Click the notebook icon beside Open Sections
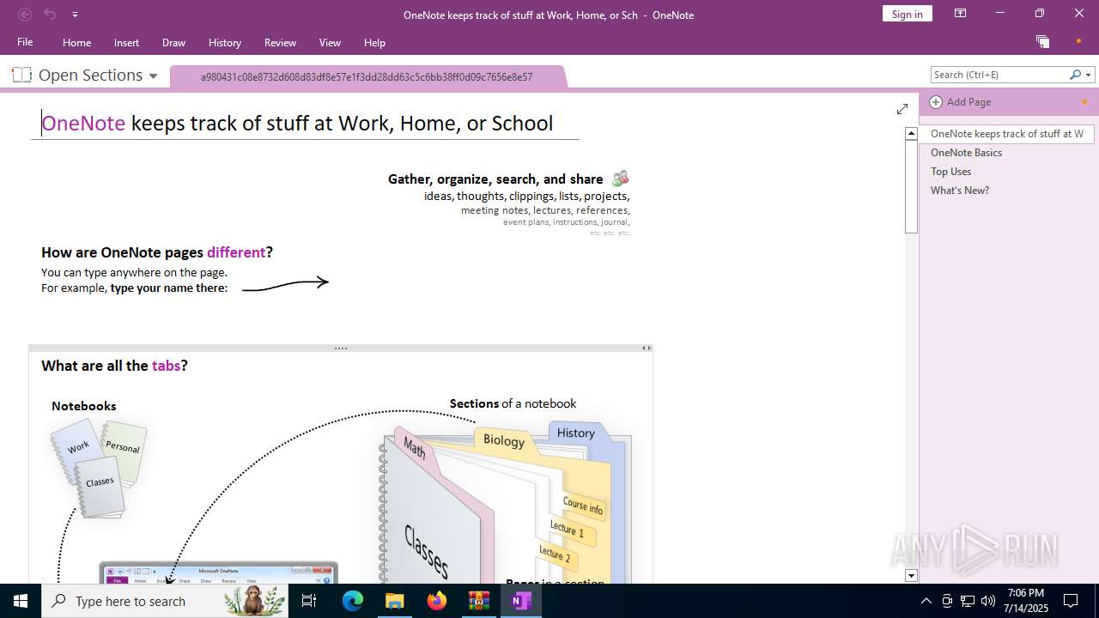The height and width of the screenshot is (618, 1099). coord(22,75)
